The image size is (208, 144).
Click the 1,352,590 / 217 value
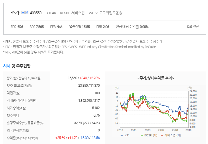89,101
